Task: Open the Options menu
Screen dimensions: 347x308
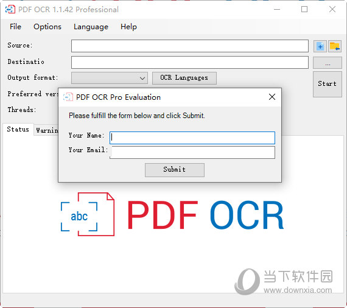Action: click(x=47, y=27)
